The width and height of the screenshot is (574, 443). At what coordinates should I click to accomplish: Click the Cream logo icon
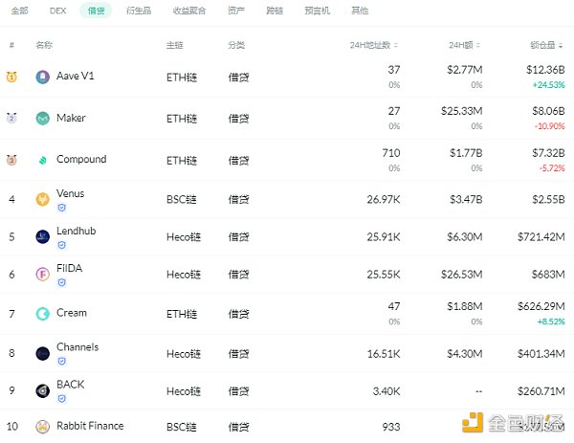click(x=42, y=313)
